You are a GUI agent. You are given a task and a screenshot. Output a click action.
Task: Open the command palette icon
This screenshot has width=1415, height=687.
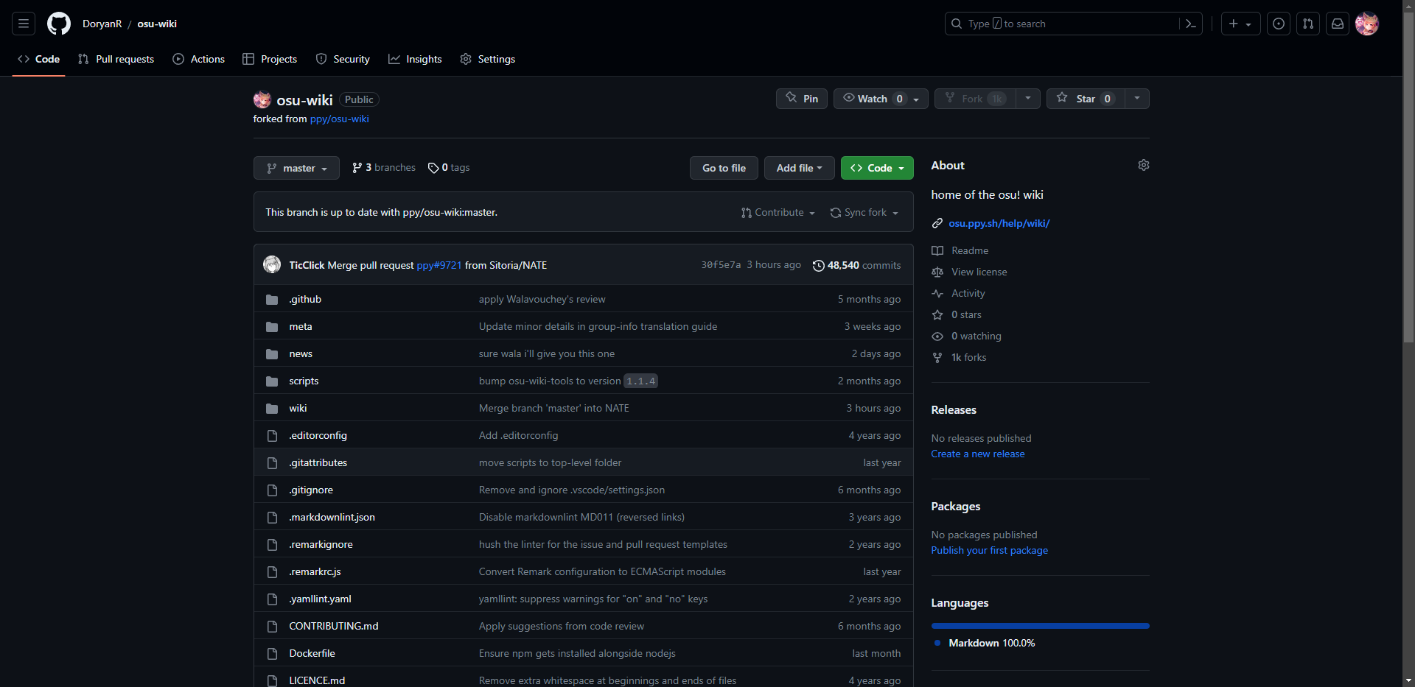click(1190, 24)
